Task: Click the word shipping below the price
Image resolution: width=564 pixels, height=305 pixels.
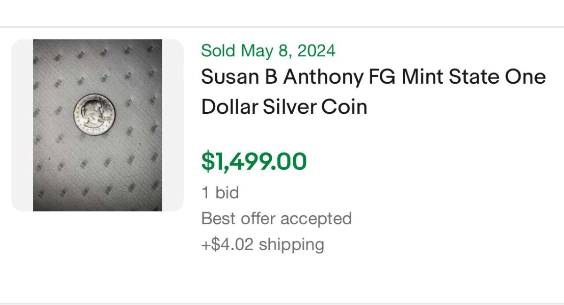Action: point(292,244)
